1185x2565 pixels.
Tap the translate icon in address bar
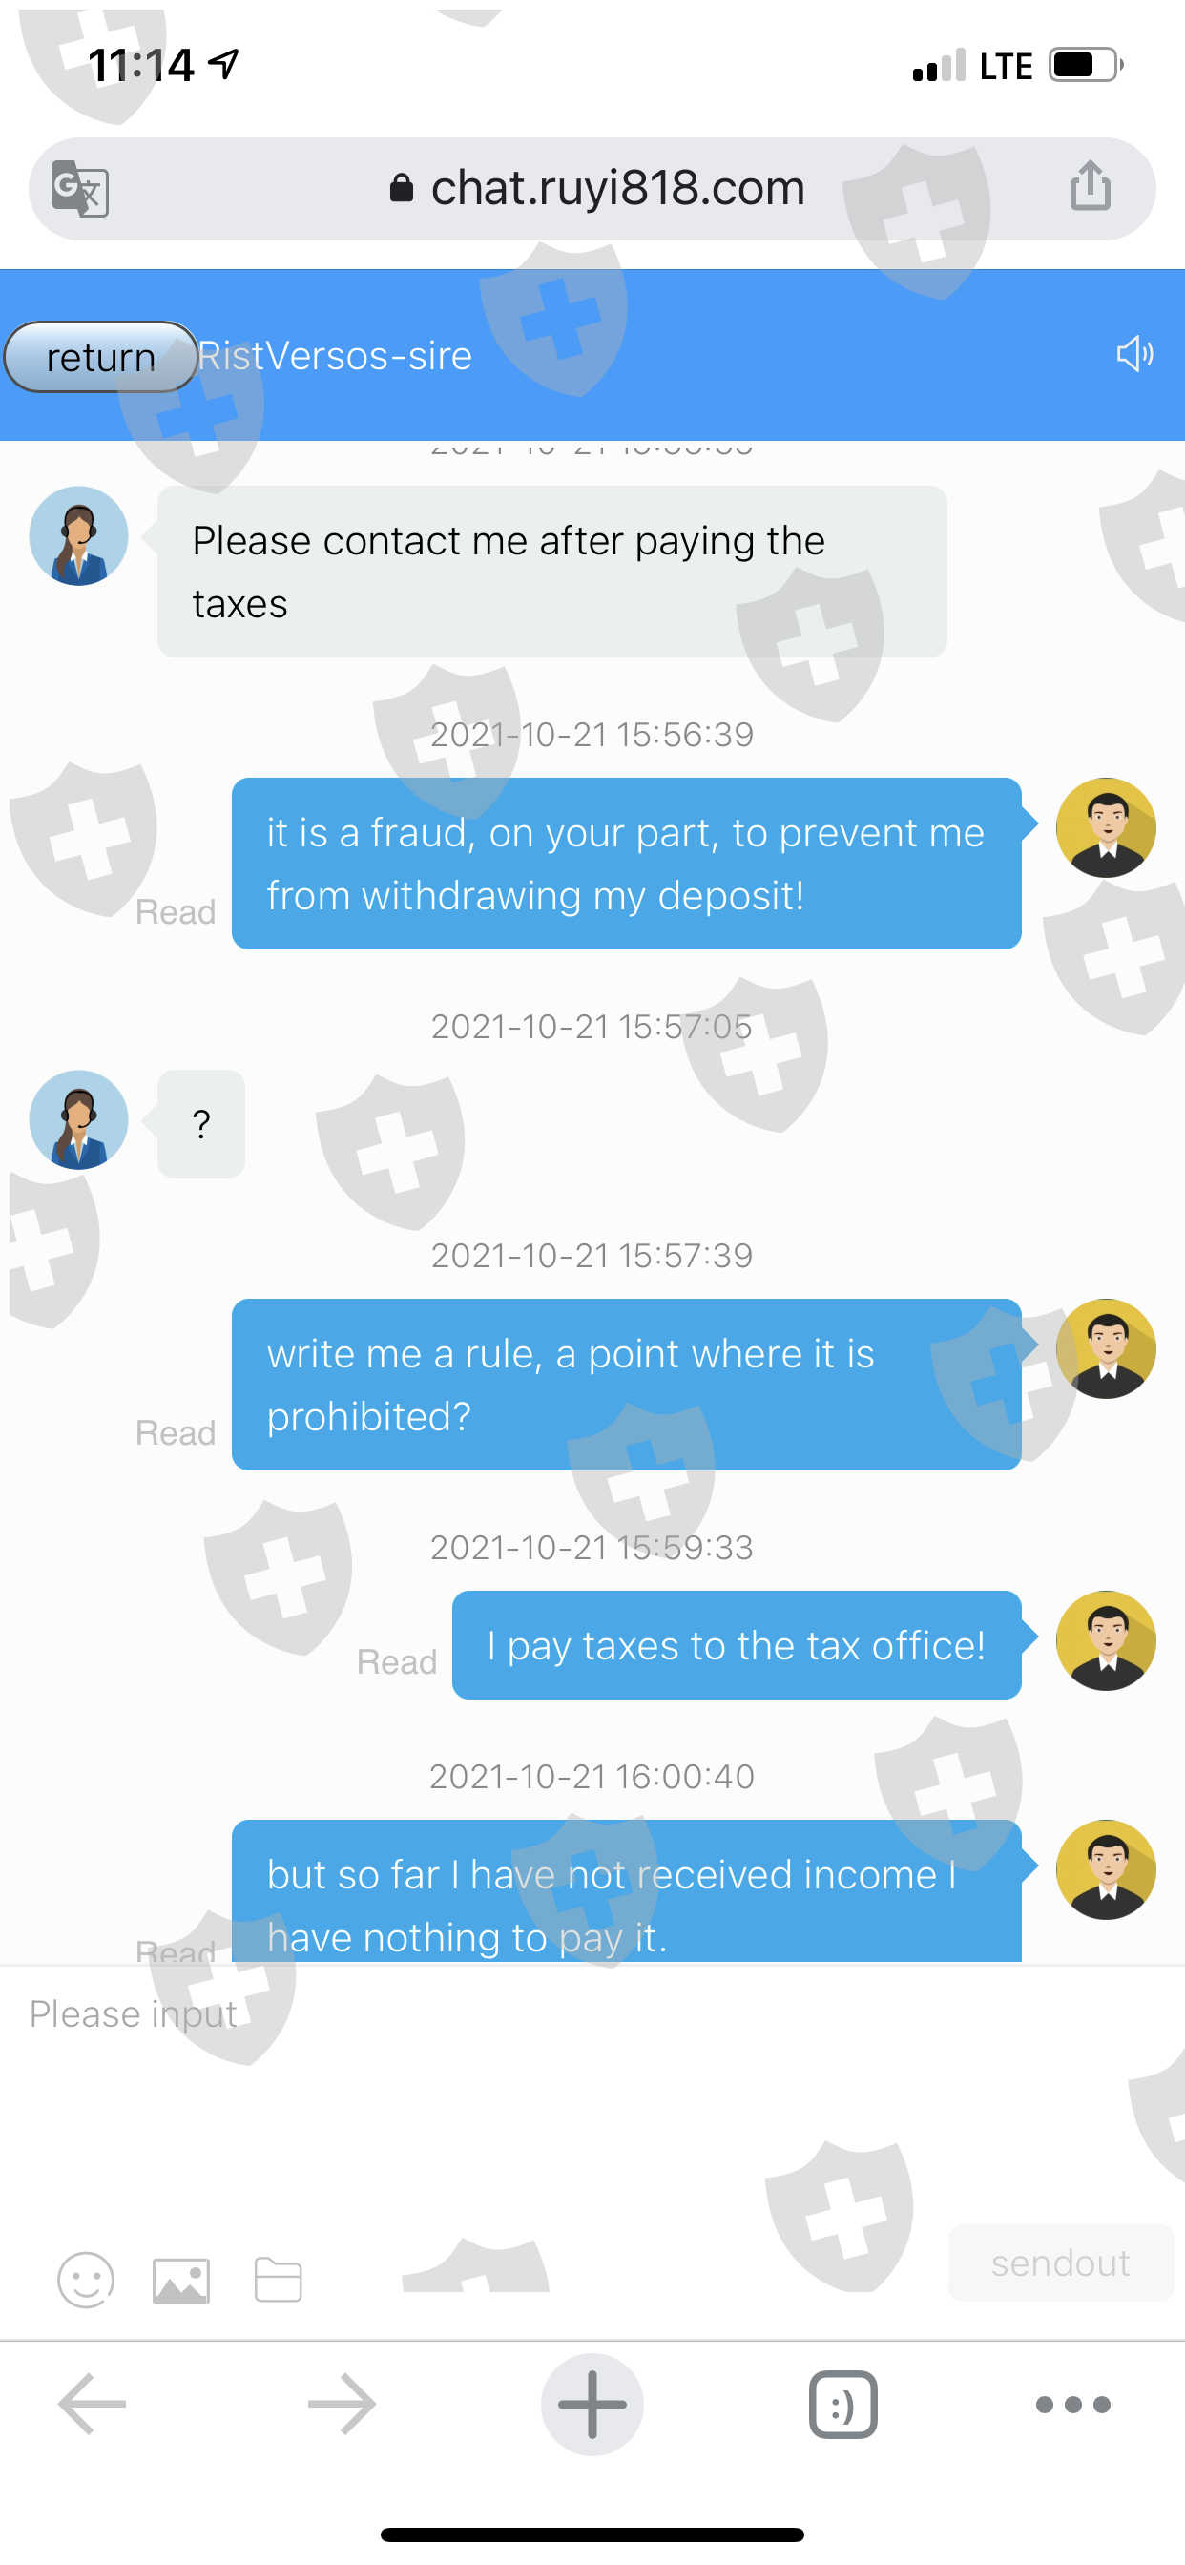pyautogui.click(x=79, y=188)
